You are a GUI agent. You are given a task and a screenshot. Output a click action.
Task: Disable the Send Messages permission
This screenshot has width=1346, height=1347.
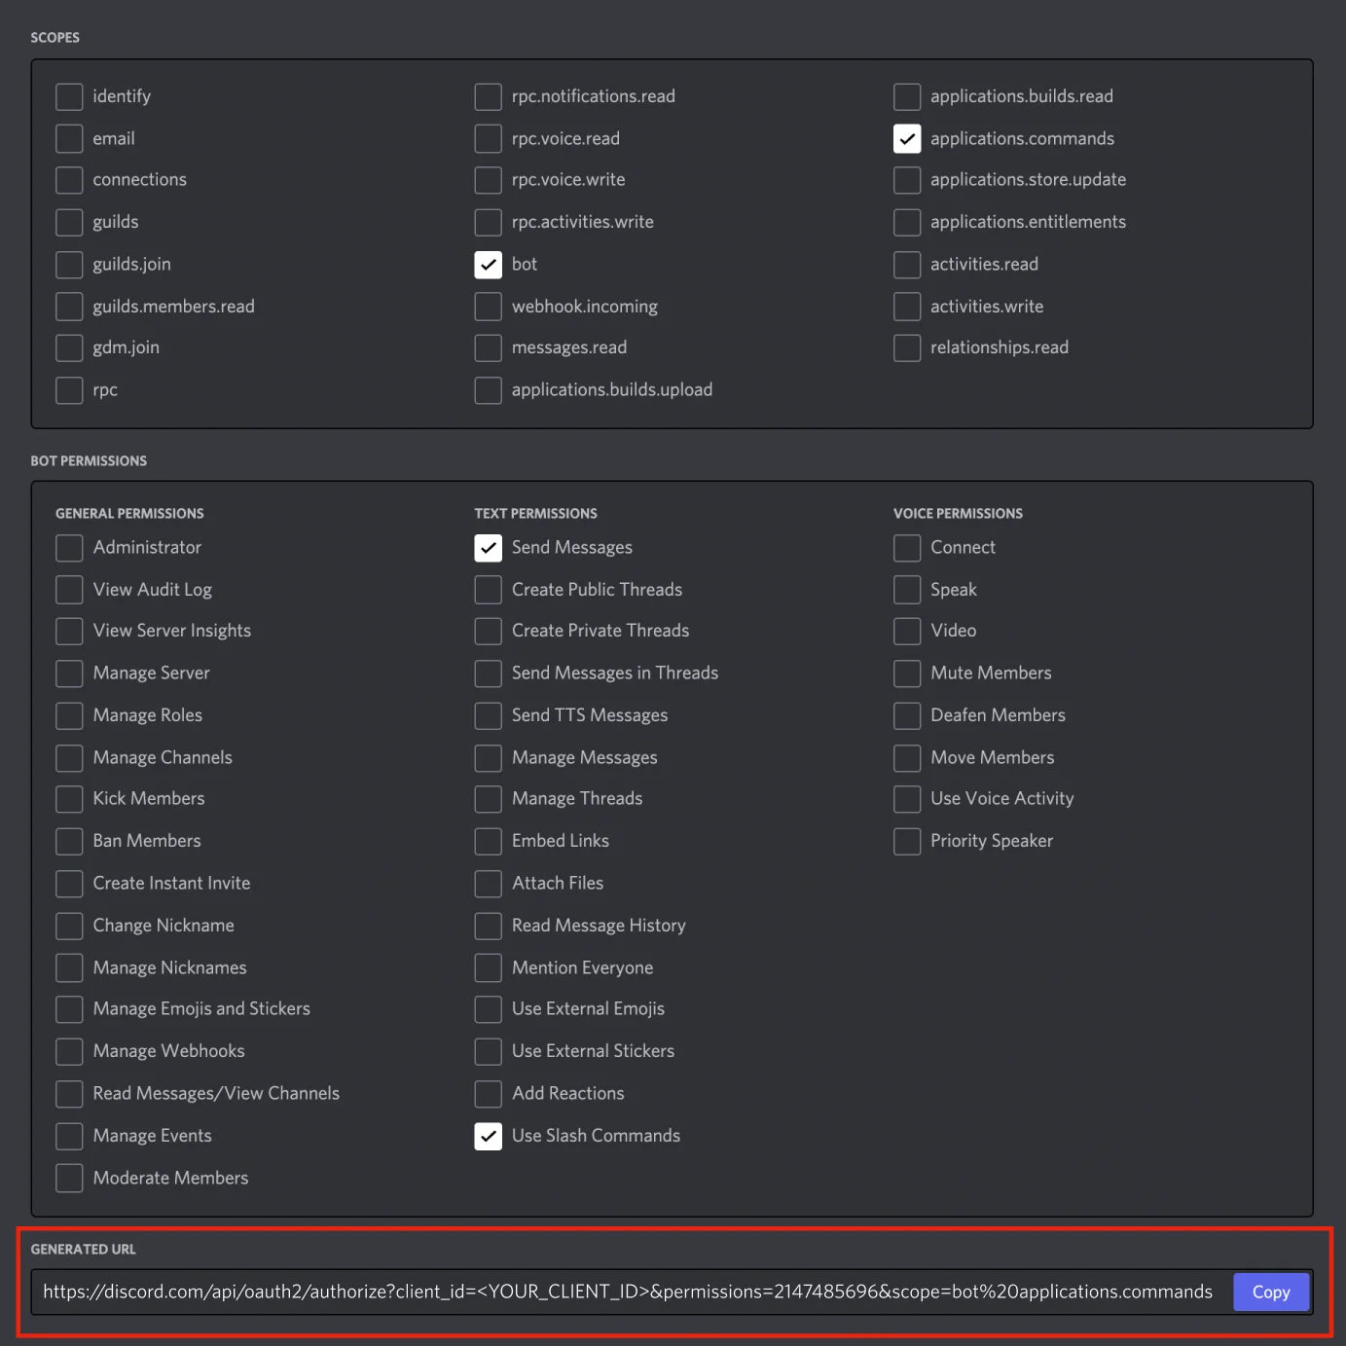(488, 547)
